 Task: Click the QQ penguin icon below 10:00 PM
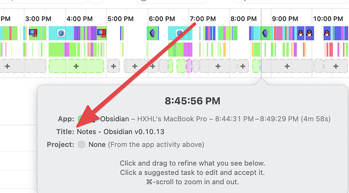click(x=327, y=33)
